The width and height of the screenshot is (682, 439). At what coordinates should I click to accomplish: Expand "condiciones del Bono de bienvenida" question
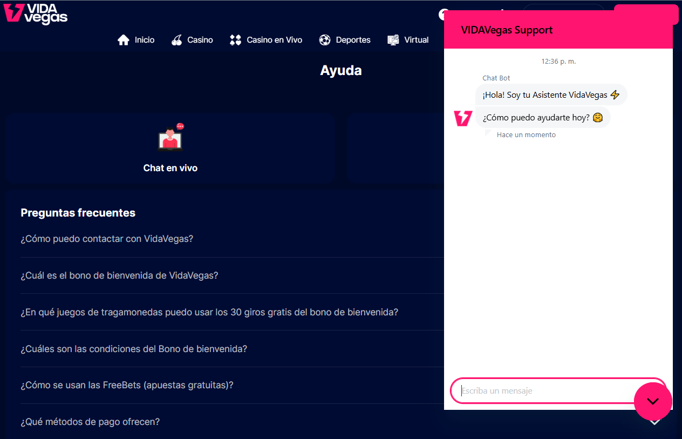click(134, 349)
